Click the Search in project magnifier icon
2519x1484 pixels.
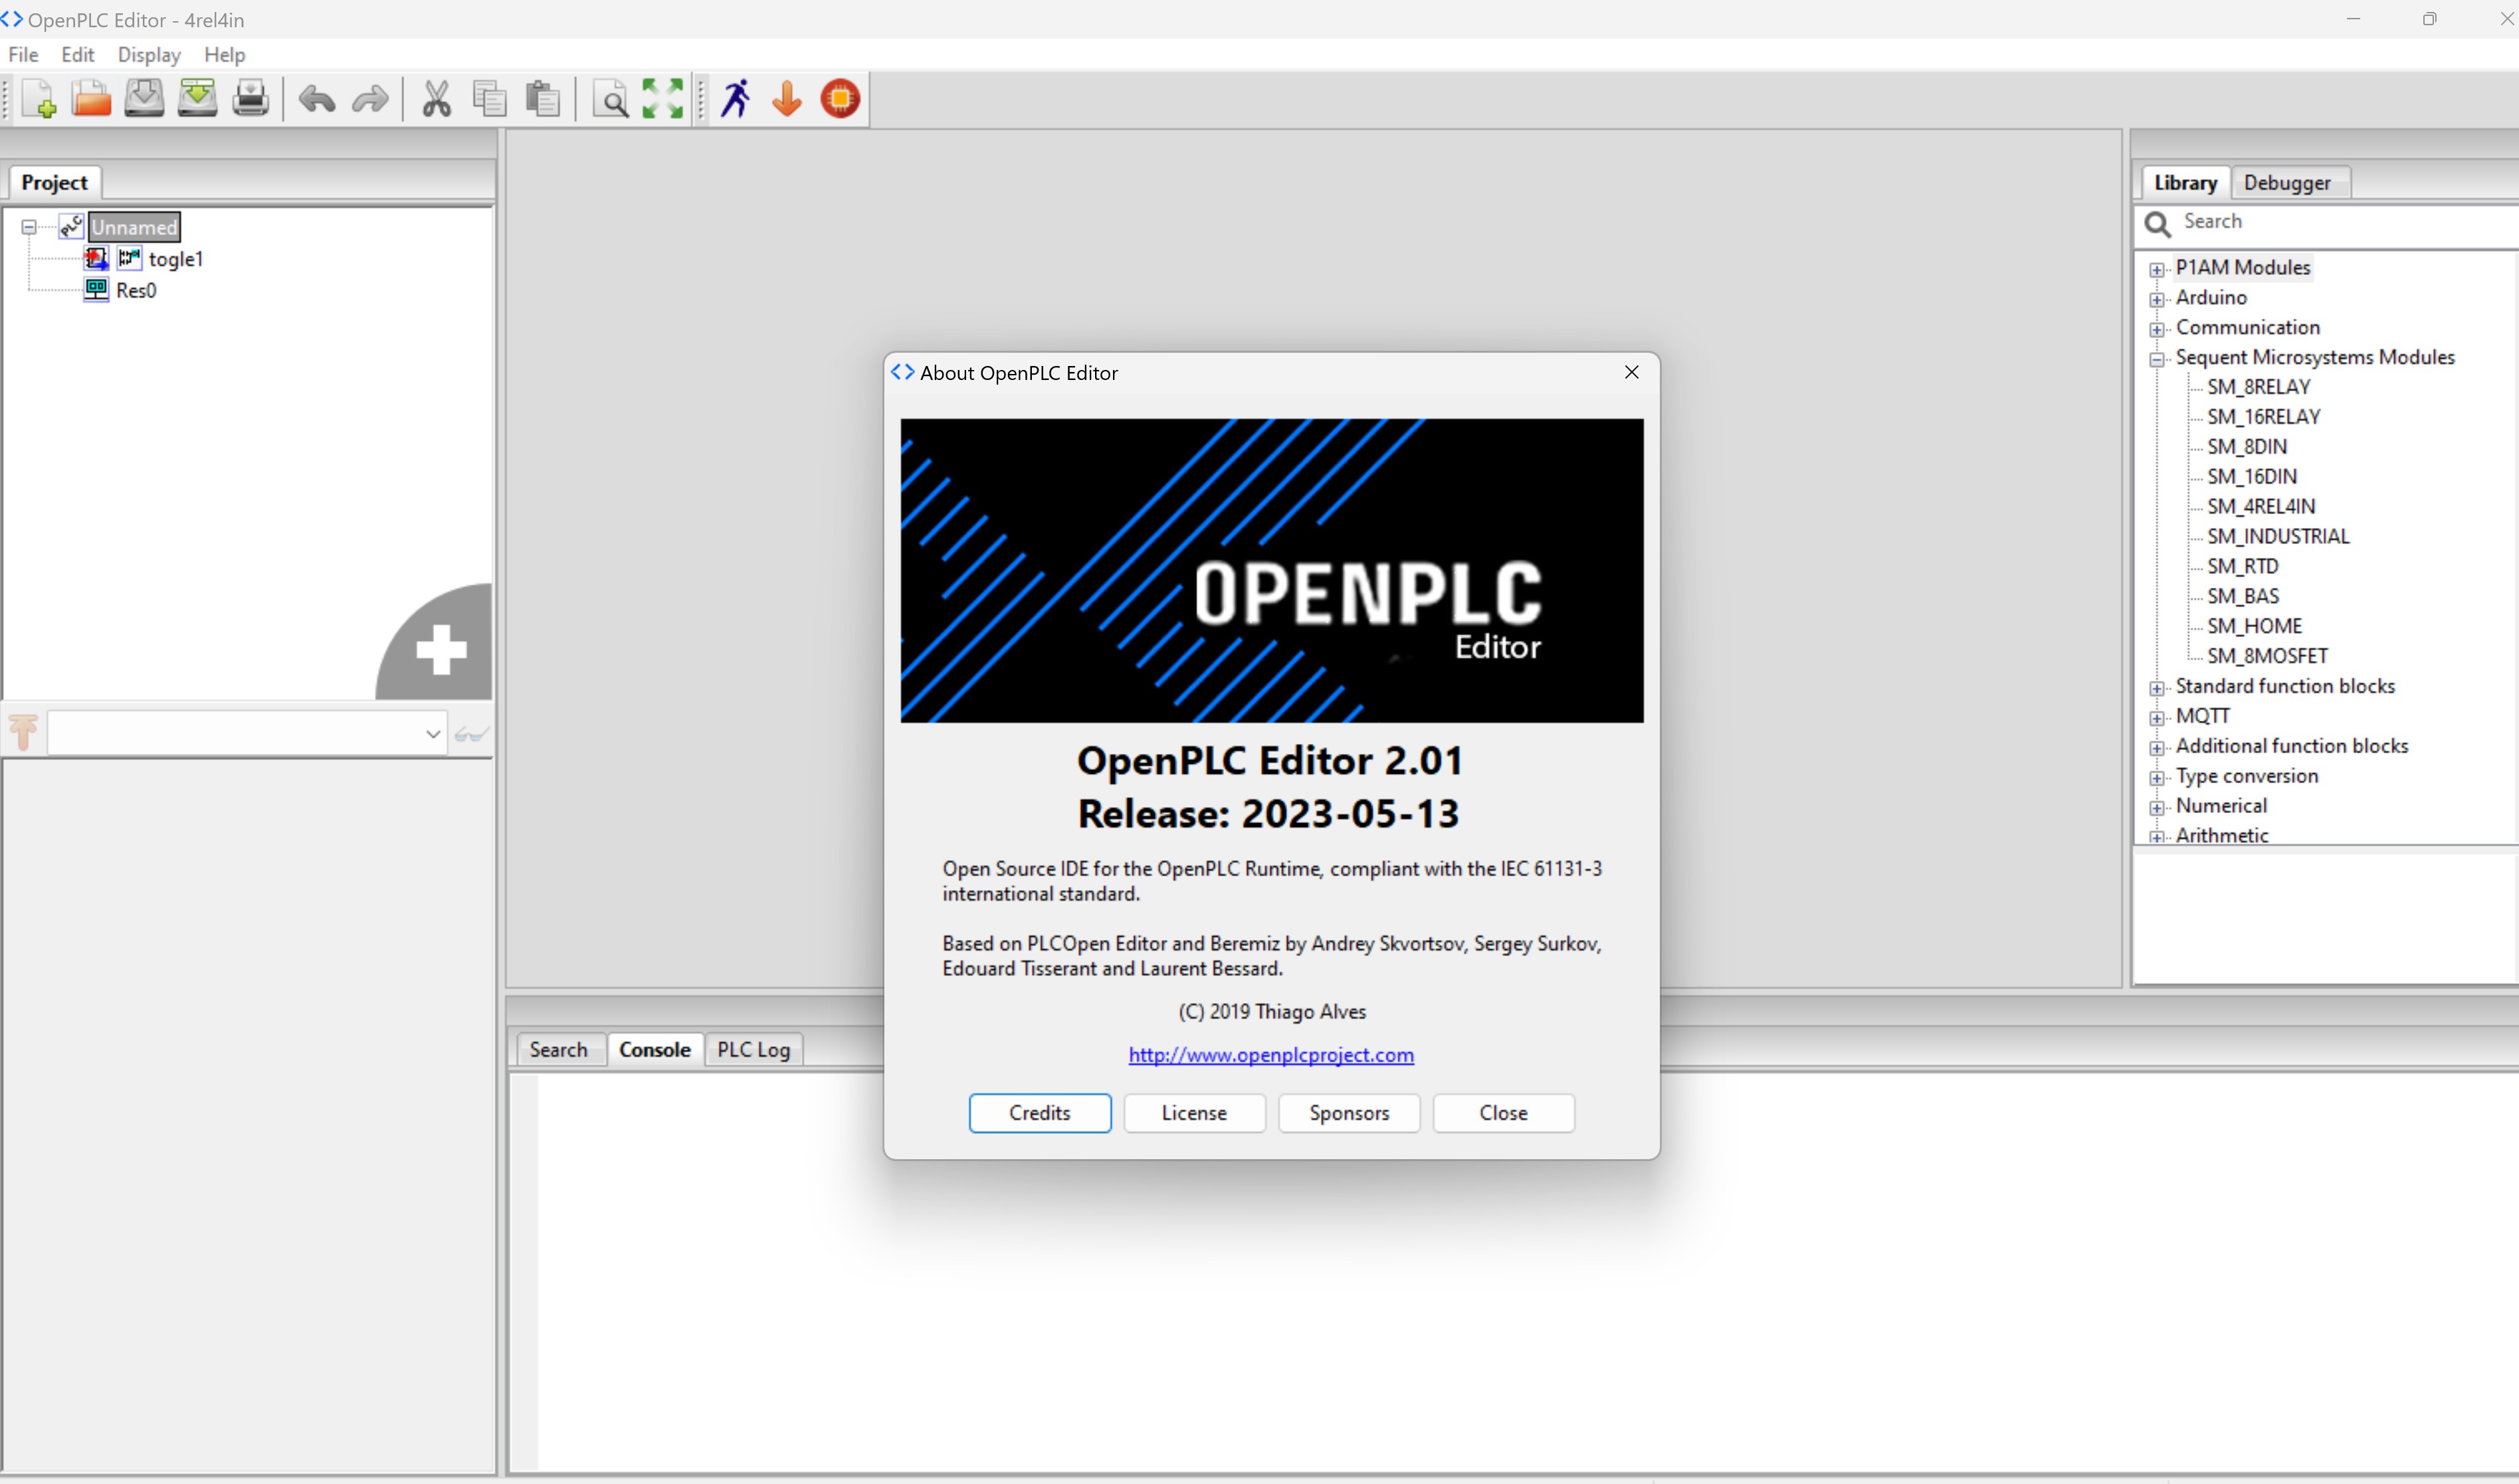(610, 99)
